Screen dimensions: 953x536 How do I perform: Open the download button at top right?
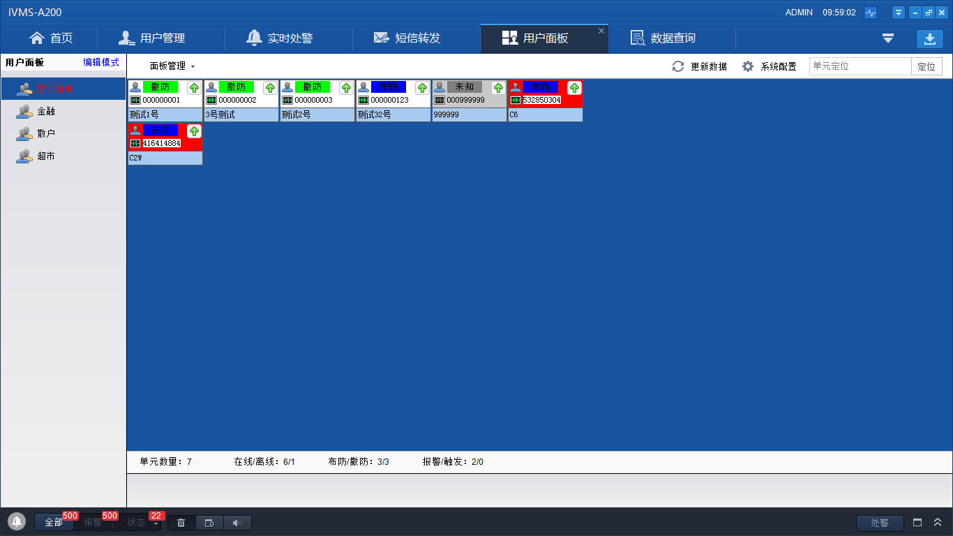(929, 39)
